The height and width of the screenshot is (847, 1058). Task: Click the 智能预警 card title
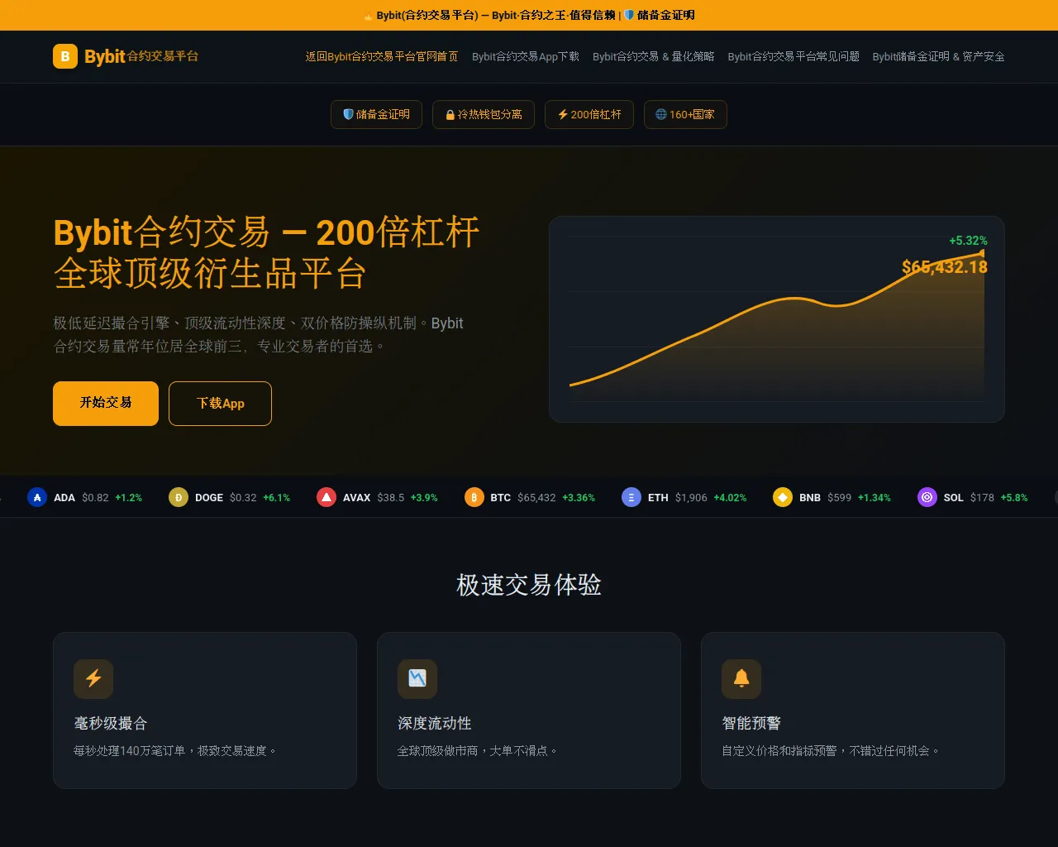pyautogui.click(x=751, y=724)
